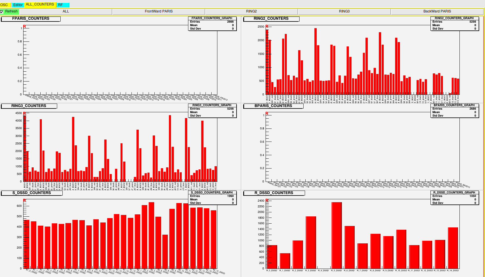
Task: Click the red R marker in FPARIS_COUNTERS plot
Action: [24, 27]
